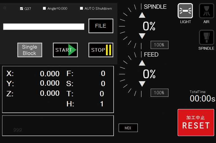The height and width of the screenshot is (143, 216).
Task: Enable the Angle=0.000 checkbox
Action: tap(44, 8)
